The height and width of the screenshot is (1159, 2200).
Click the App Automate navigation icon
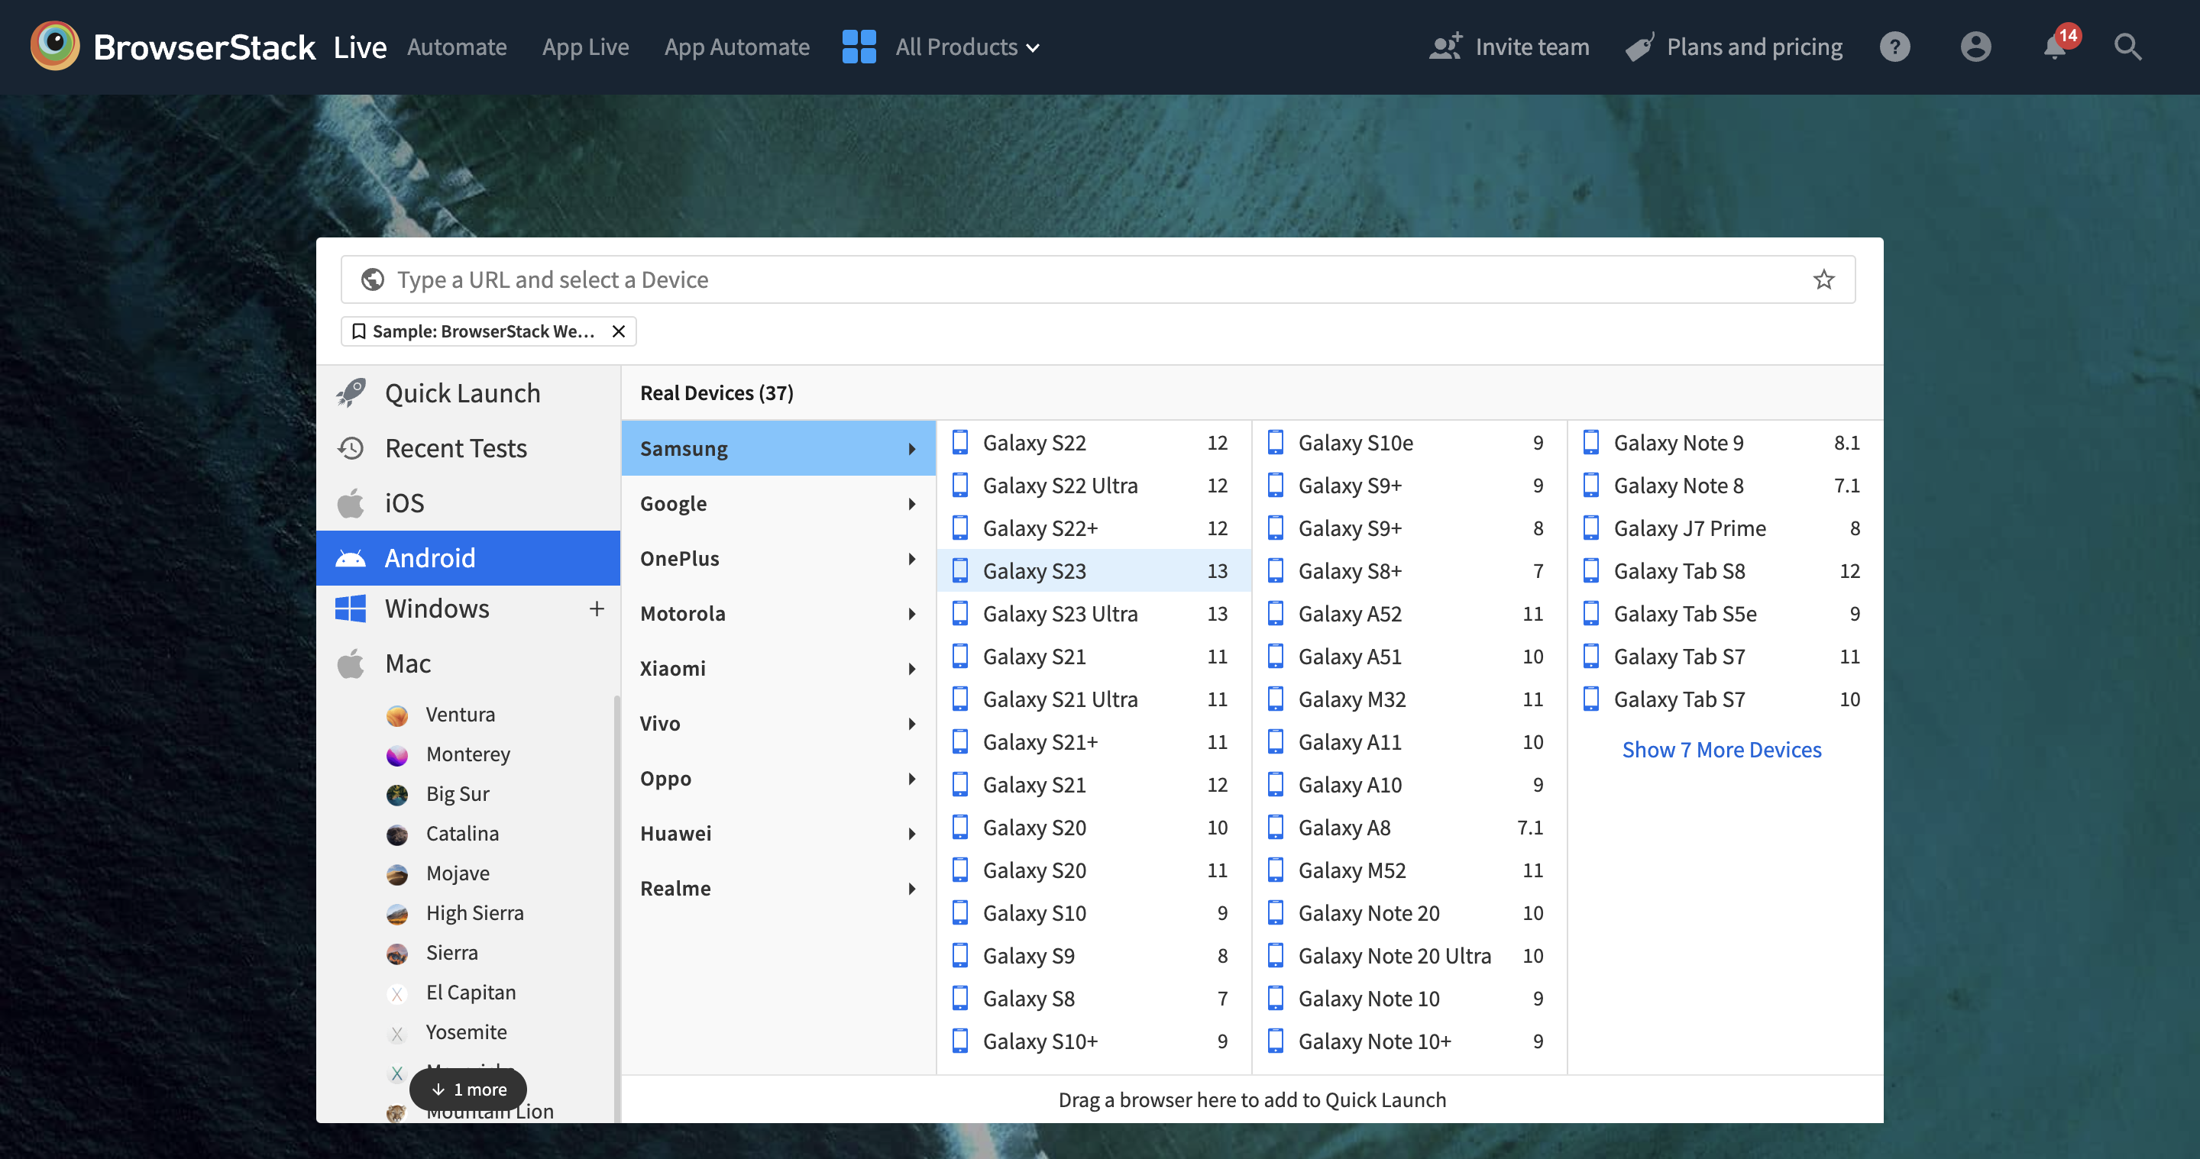[736, 47]
